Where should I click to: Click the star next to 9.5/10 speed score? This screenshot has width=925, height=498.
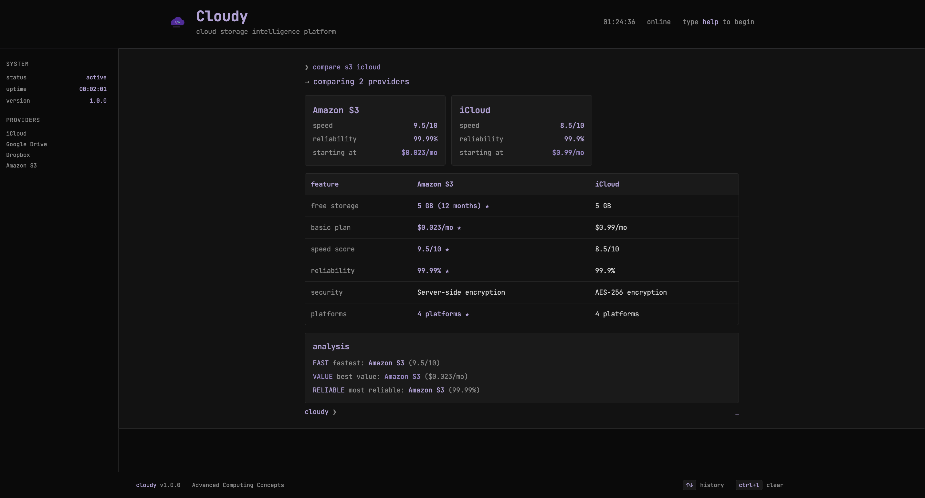point(447,249)
